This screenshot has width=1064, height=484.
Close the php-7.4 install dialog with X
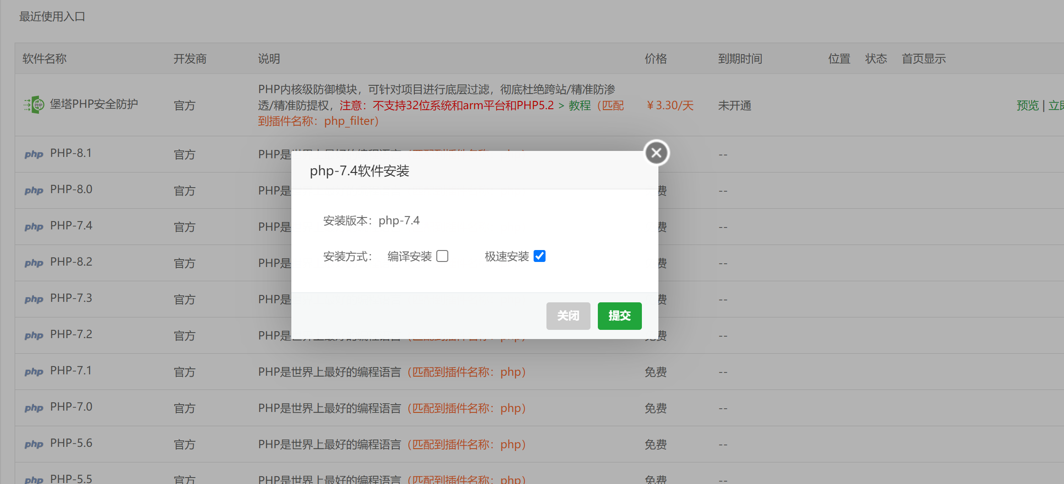[x=656, y=153]
